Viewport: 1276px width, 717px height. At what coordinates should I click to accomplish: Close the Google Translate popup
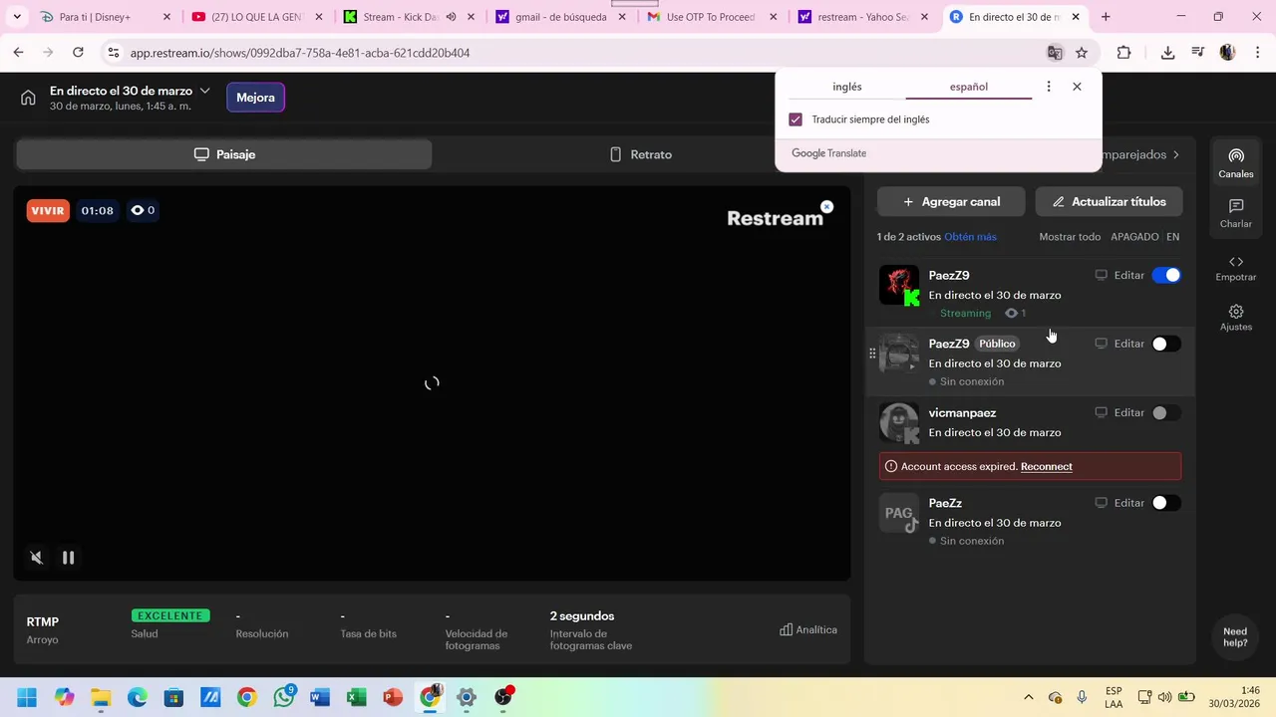point(1077,87)
